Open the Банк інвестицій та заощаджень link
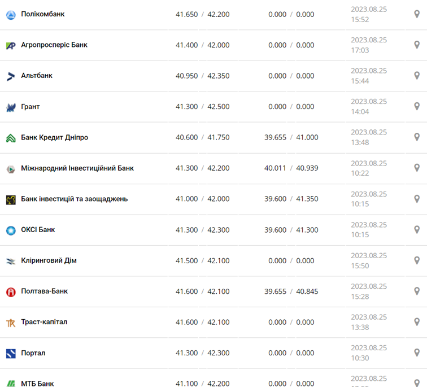This screenshot has height=387, width=427. [x=74, y=199]
